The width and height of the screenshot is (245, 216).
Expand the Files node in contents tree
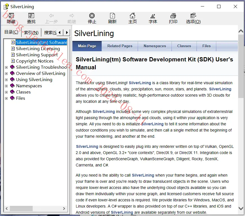tap(6, 98)
